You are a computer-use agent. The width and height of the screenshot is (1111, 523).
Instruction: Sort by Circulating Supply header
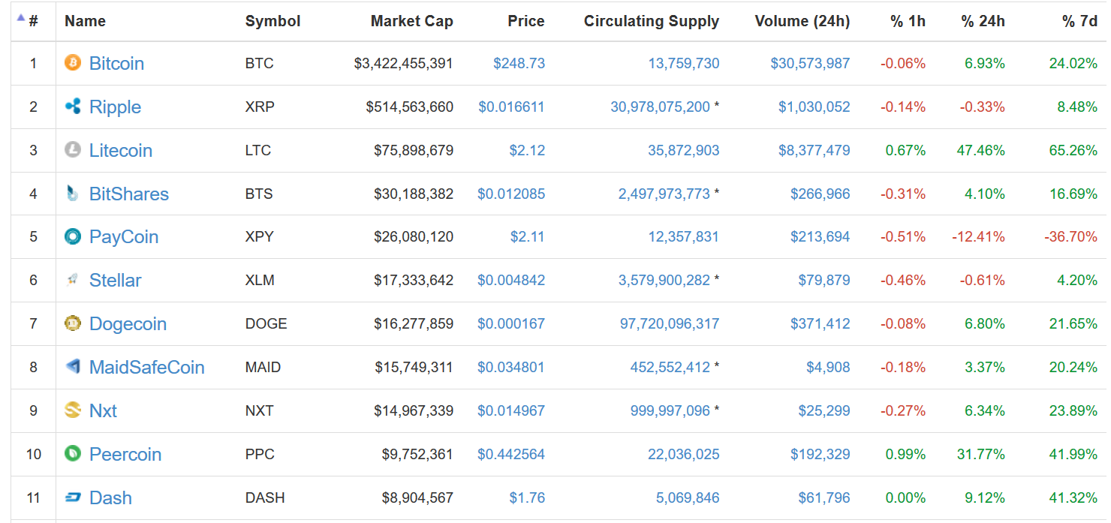[x=652, y=21]
